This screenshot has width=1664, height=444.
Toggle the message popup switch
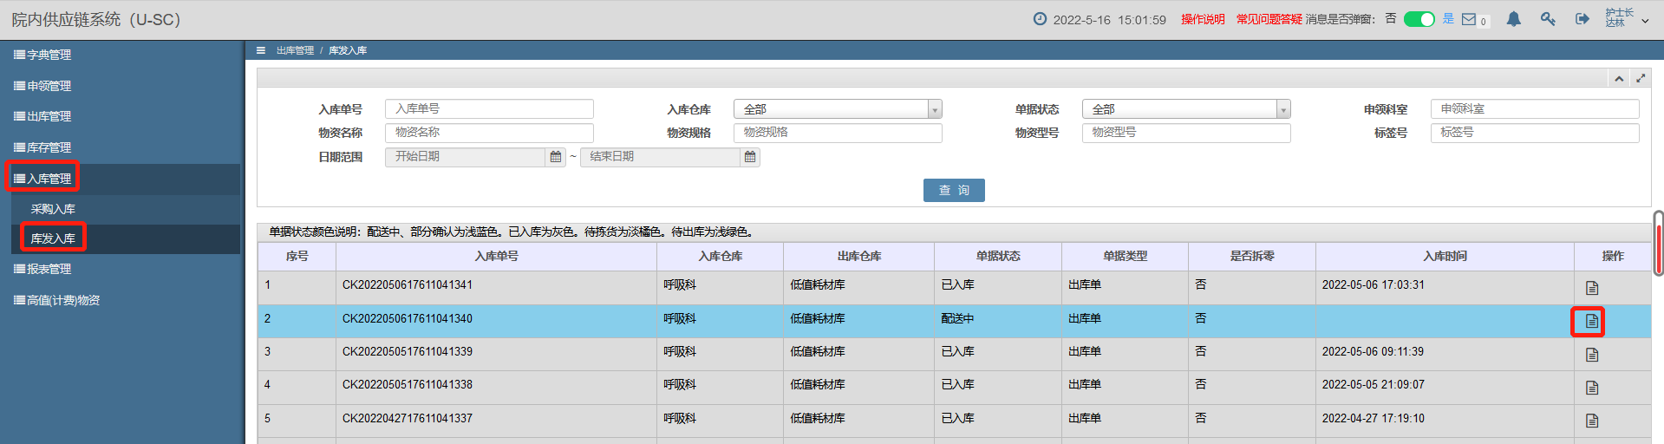pyautogui.click(x=1419, y=19)
